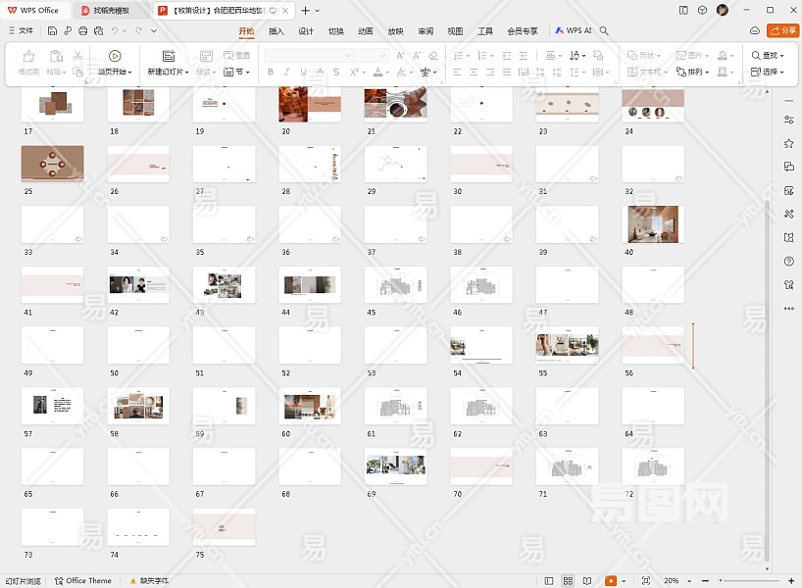
Task: Switch to the 插入 ribbon tab
Action: [x=276, y=30]
